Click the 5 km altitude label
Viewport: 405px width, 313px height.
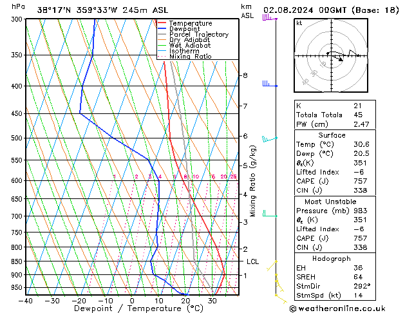[245, 166]
